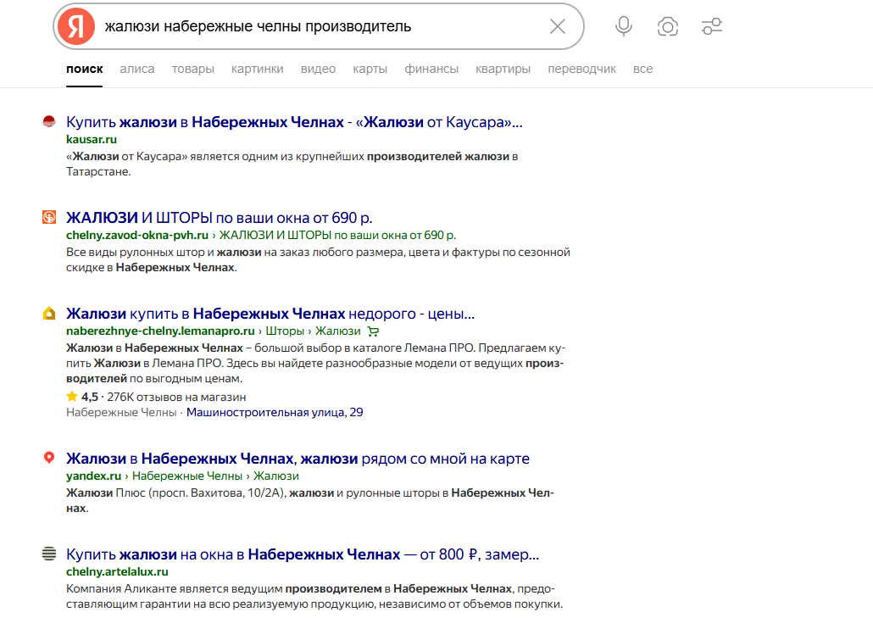Click the Шторы breadcrumb link
Screen dimensions: 873x618
[285, 331]
